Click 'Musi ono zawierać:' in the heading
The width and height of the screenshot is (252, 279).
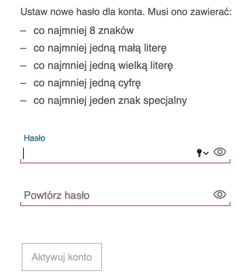point(190,12)
